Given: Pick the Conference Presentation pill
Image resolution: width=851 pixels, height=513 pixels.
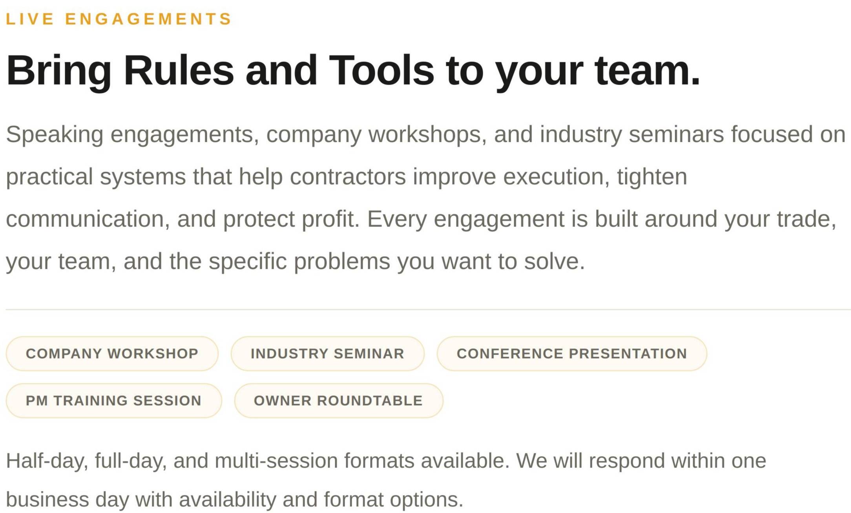Looking at the screenshot, I should (572, 353).
